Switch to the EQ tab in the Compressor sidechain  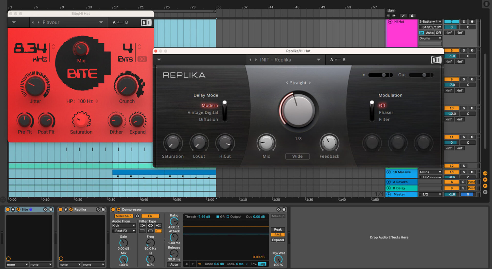pos(150,216)
